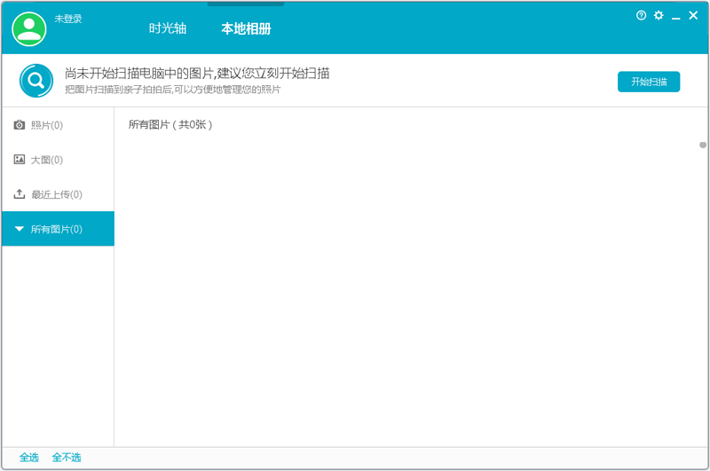Image resolution: width=710 pixels, height=471 pixels.
Task: Click the 所有图片（共0张）header text
Action: point(170,125)
